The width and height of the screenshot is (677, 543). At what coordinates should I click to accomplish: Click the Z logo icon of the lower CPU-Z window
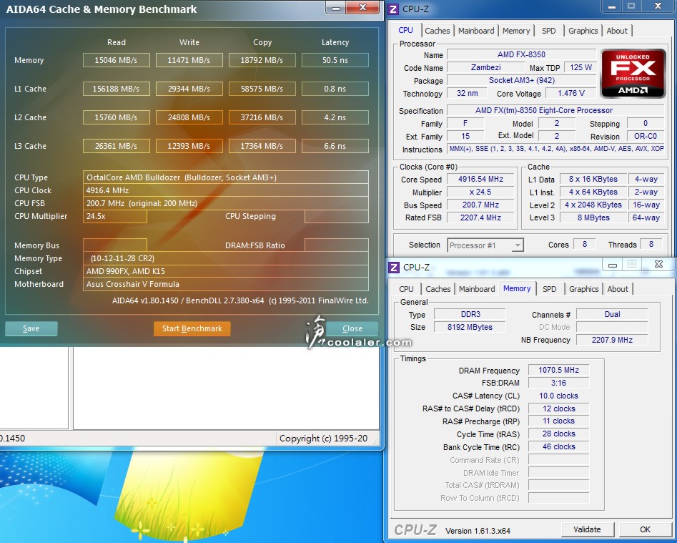(x=394, y=267)
